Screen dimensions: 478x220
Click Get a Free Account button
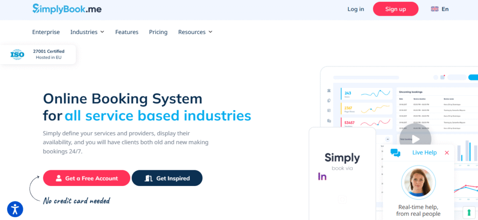(x=86, y=178)
